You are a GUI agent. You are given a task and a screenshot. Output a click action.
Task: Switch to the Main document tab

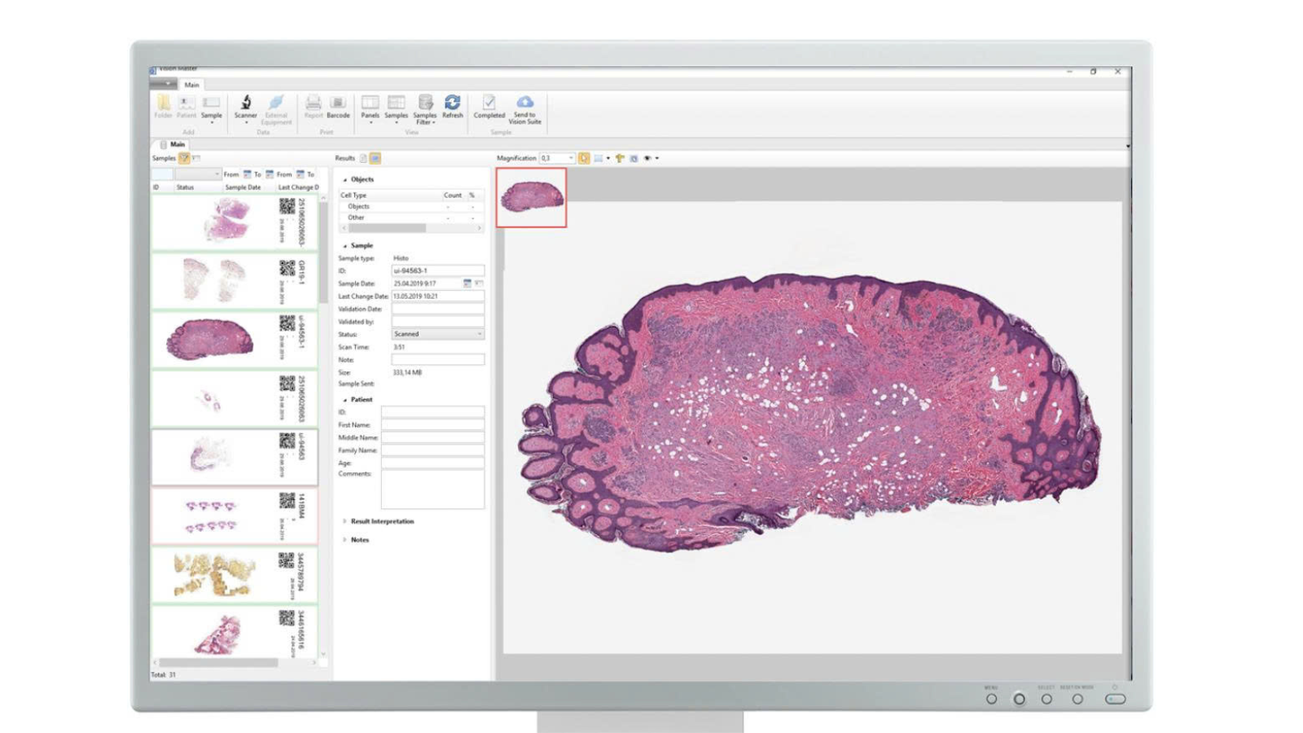pos(177,144)
